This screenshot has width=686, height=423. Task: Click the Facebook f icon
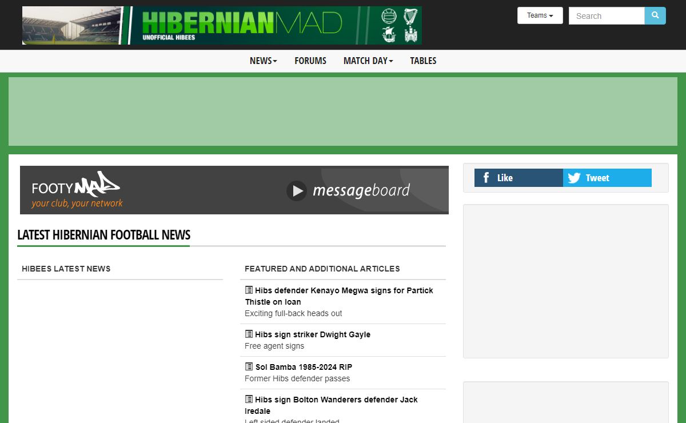click(486, 178)
